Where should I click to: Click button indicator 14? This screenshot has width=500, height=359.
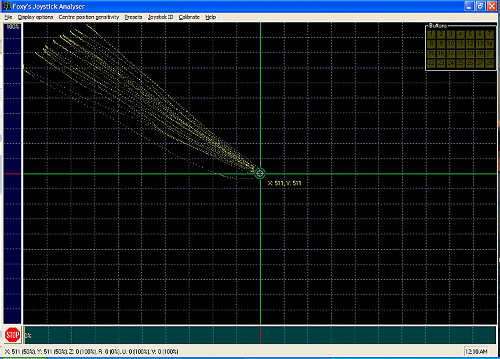tap(489, 44)
